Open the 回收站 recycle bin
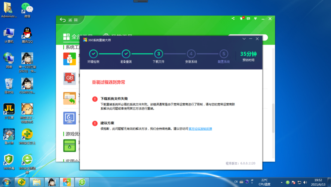This screenshot has height=187, width=331. 9,86
